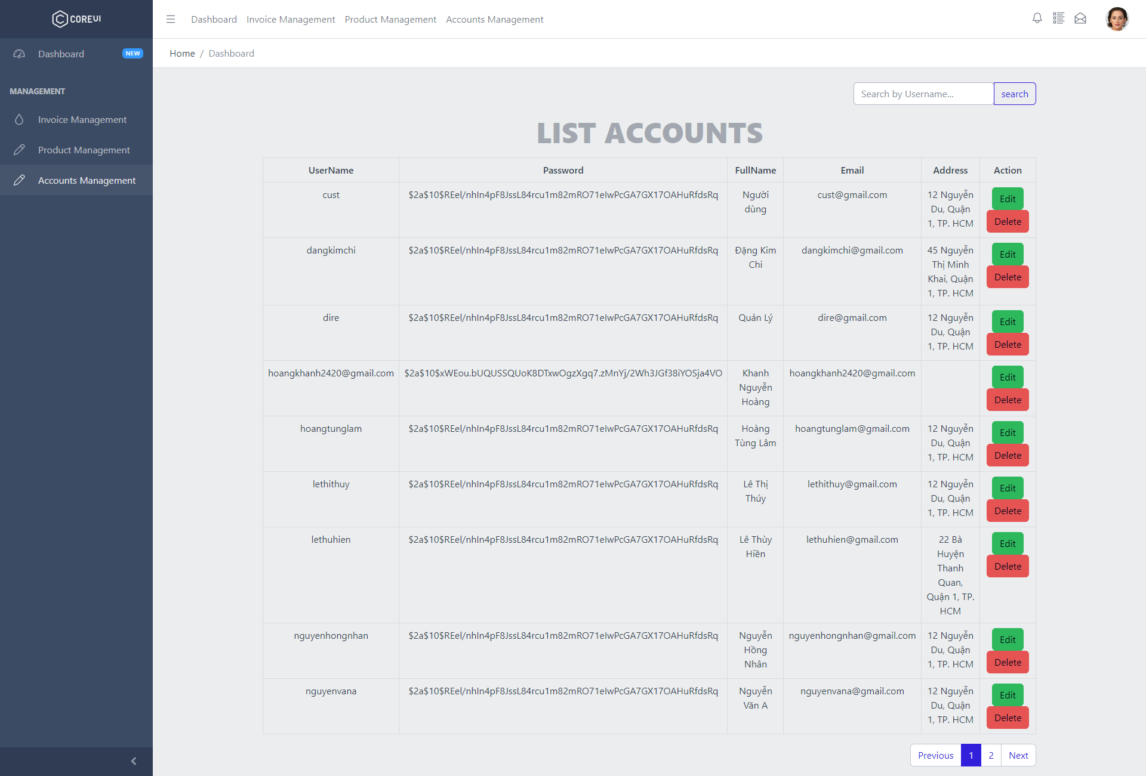This screenshot has width=1146, height=776.
Task: Go to Previous page in pagination
Action: 935,755
